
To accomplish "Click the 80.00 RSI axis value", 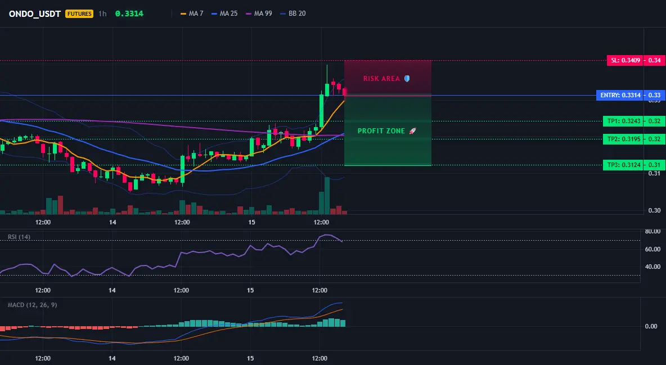I will point(652,232).
